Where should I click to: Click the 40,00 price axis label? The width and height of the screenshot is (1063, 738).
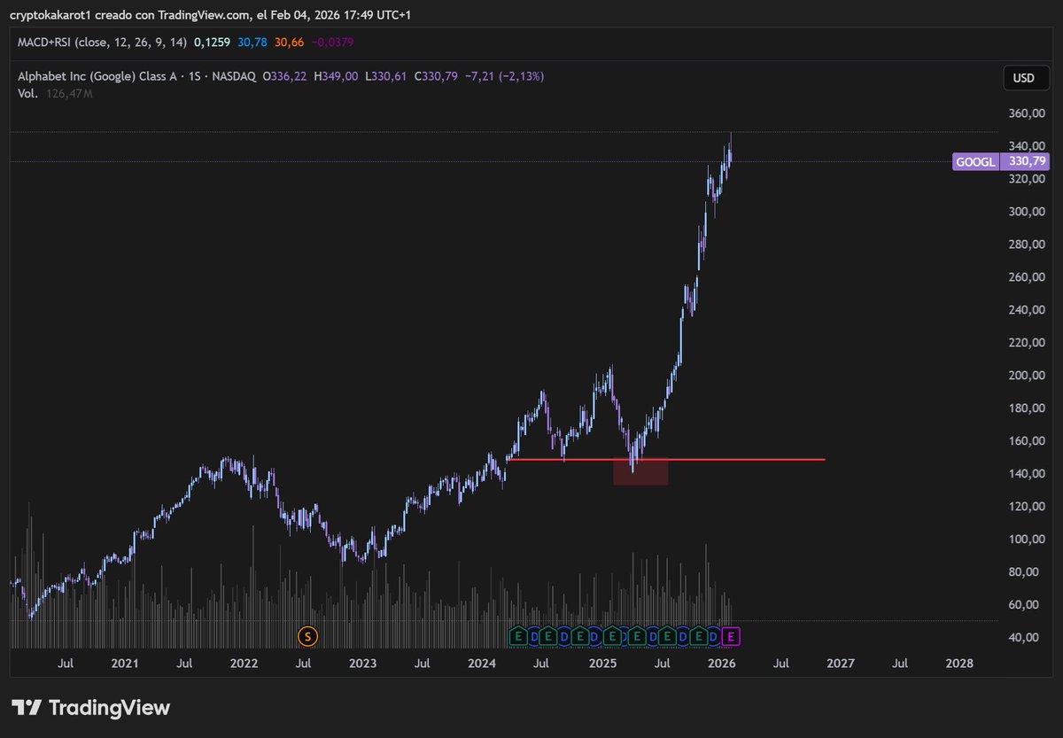pyautogui.click(x=1024, y=638)
